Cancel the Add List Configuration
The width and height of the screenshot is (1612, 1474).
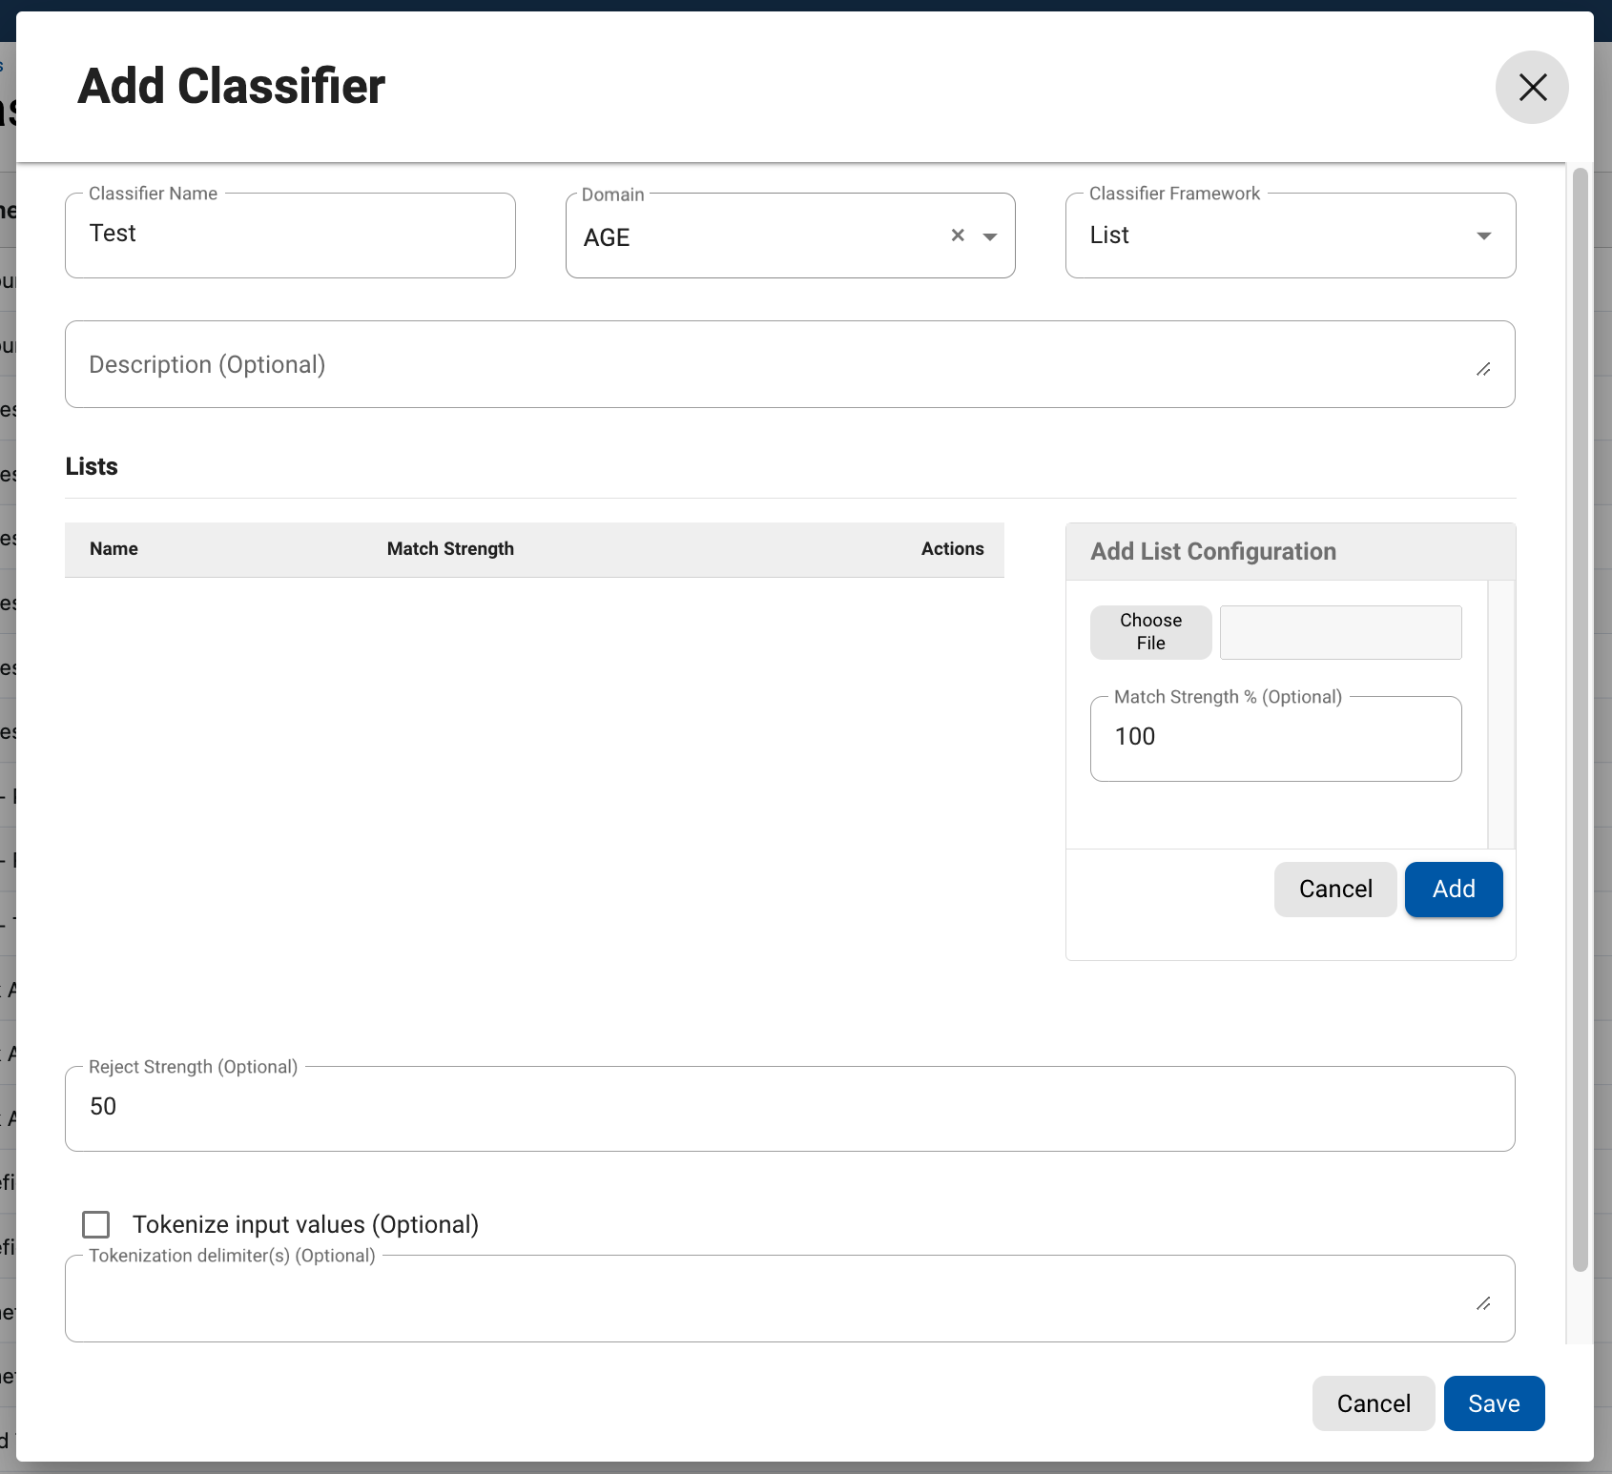[x=1334, y=889]
